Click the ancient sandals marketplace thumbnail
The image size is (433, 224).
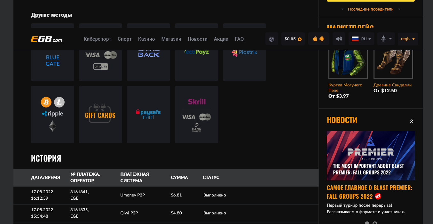(393, 64)
